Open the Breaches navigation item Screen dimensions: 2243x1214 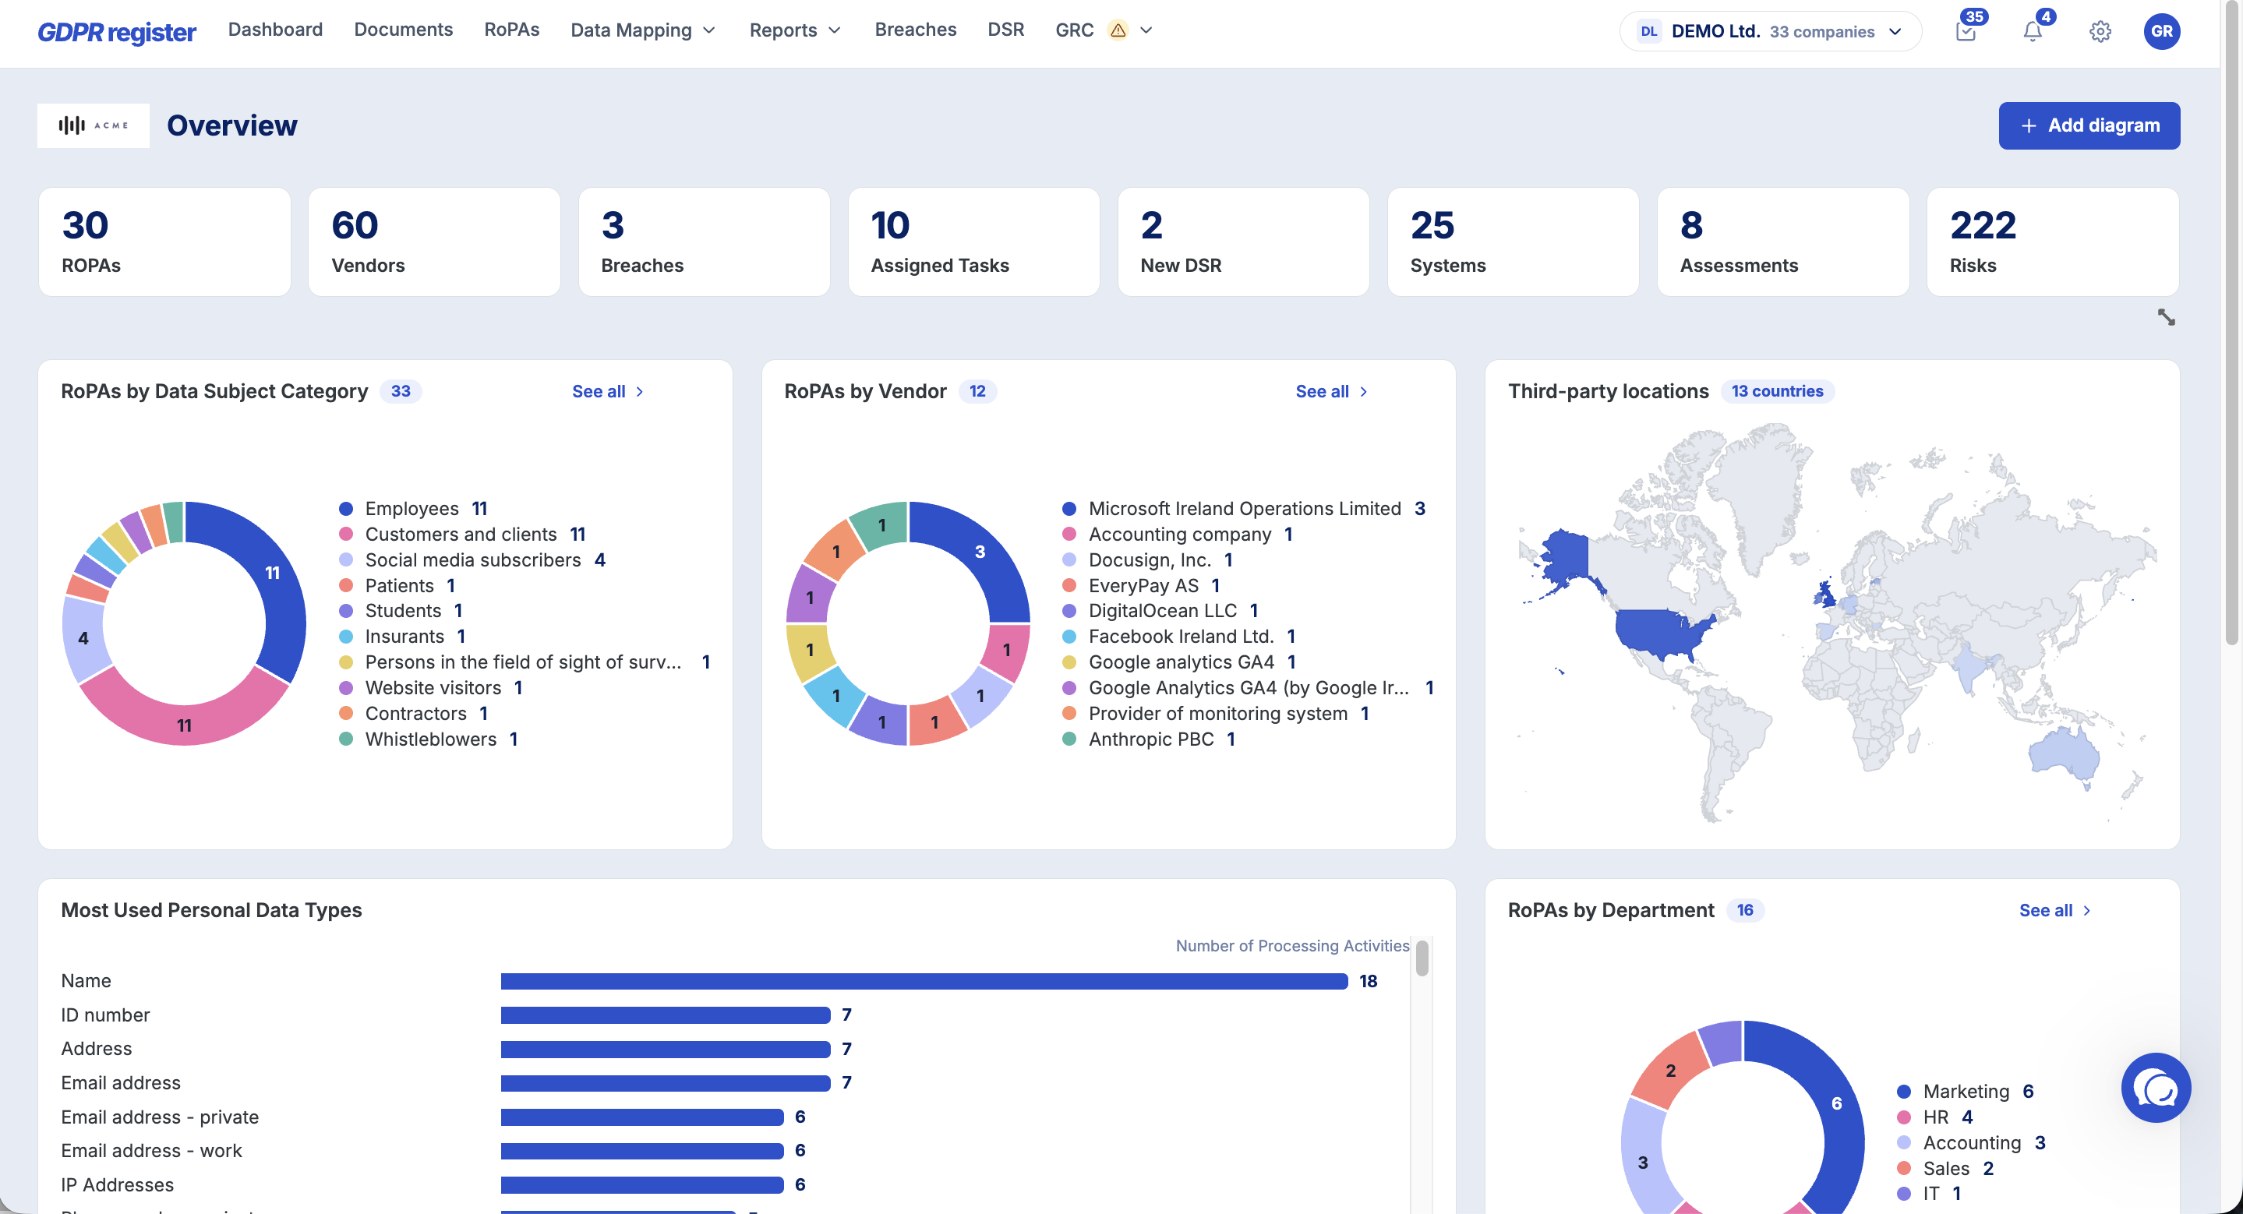(915, 30)
